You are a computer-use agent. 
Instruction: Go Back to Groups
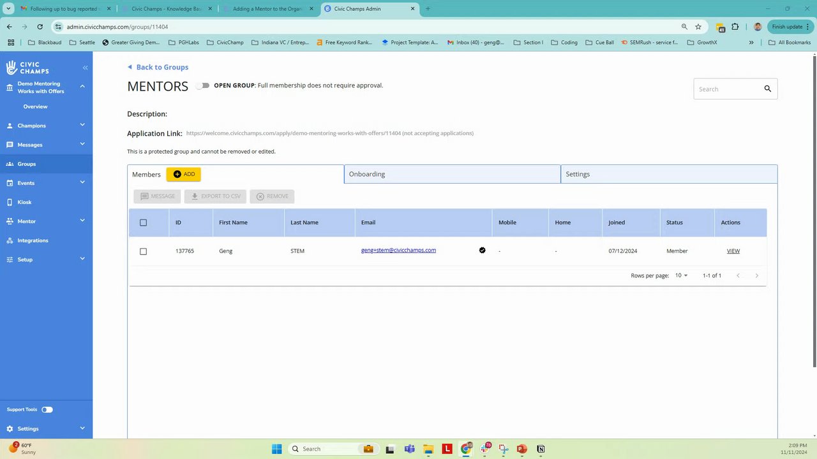[158, 67]
